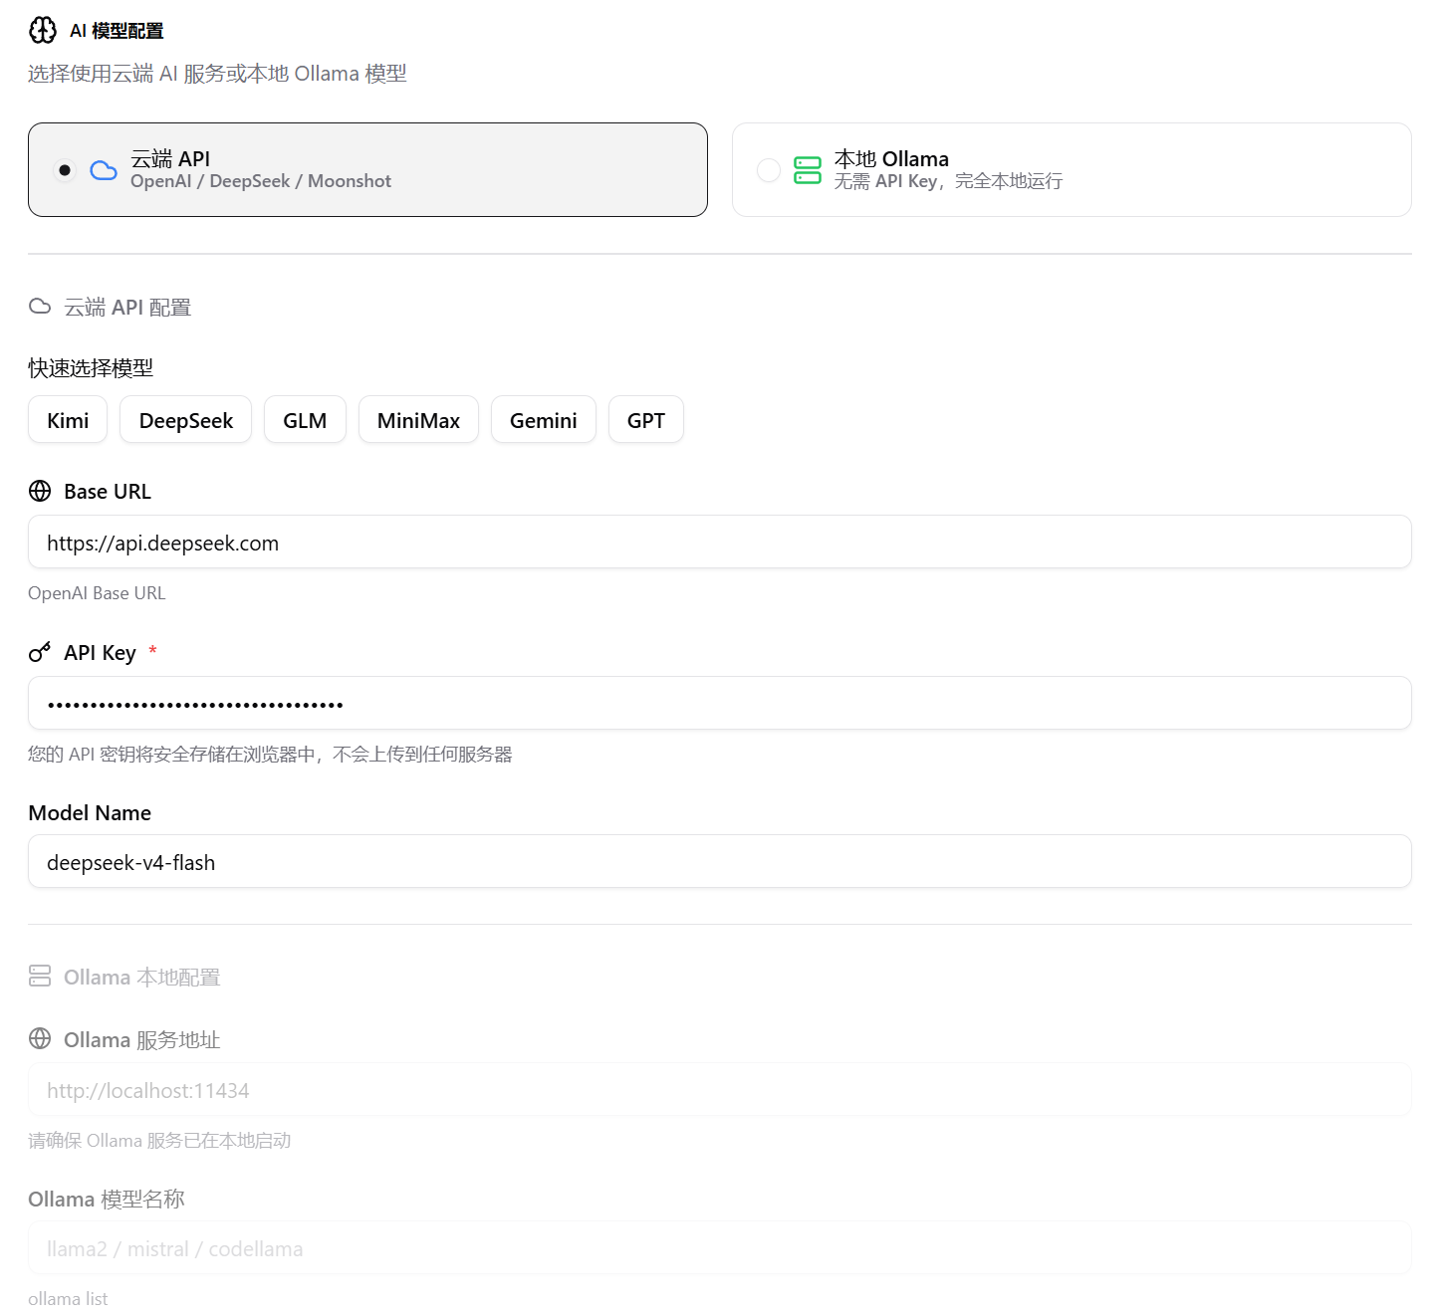Image resolution: width=1431 pixels, height=1316 pixels.
Task: Click the blue cloud icon in 云端 API card
Action: (x=104, y=170)
